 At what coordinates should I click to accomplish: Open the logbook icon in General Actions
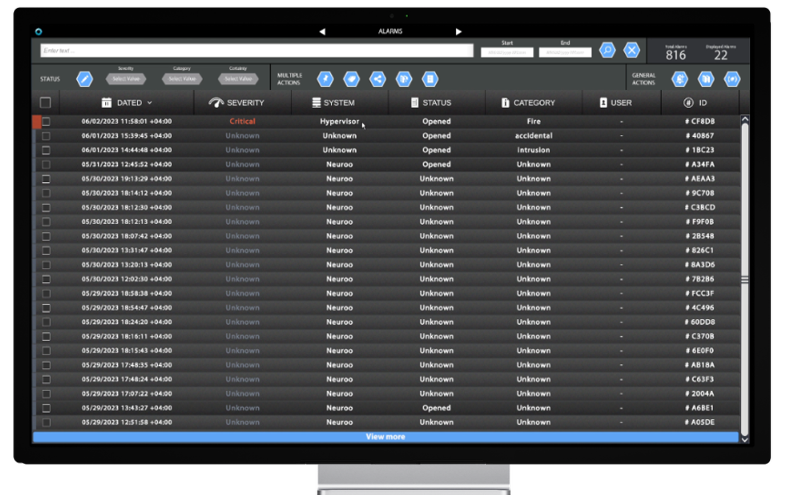click(706, 79)
